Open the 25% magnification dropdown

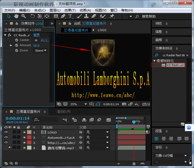pyautogui.click(x=86, y=104)
